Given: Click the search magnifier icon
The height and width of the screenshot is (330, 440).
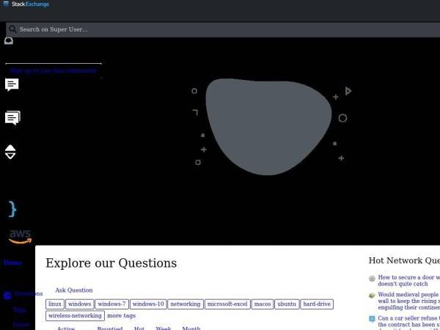Looking at the screenshot, I should (x=12, y=29).
